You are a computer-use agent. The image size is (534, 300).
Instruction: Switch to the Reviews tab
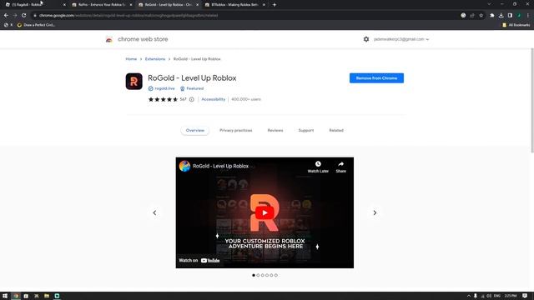(275, 130)
